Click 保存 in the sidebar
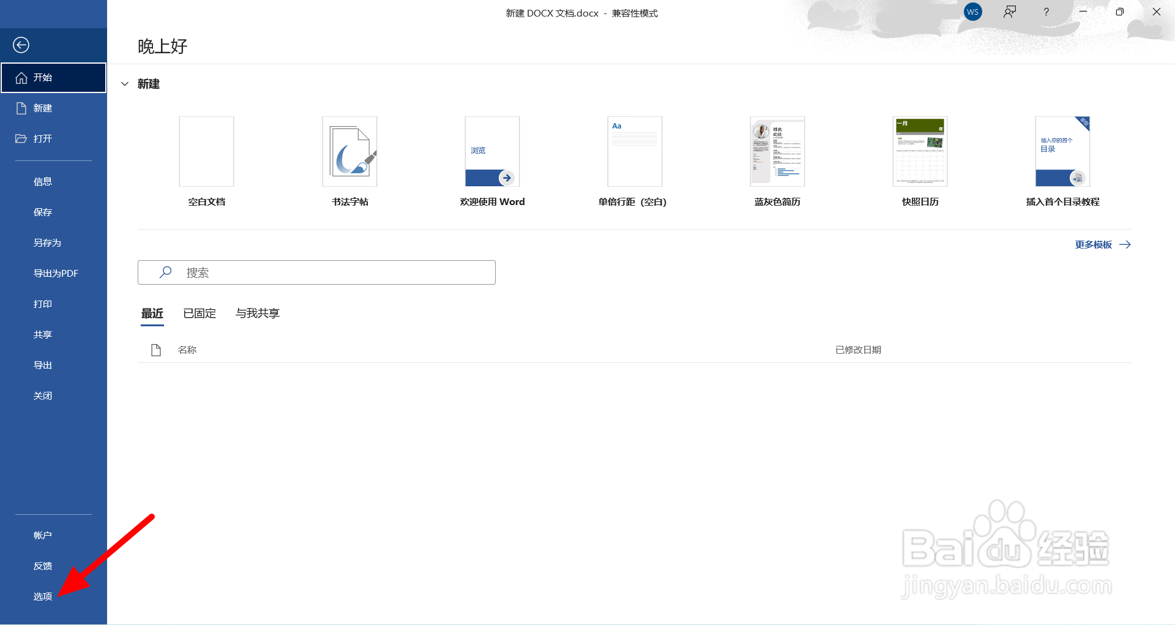 point(53,212)
